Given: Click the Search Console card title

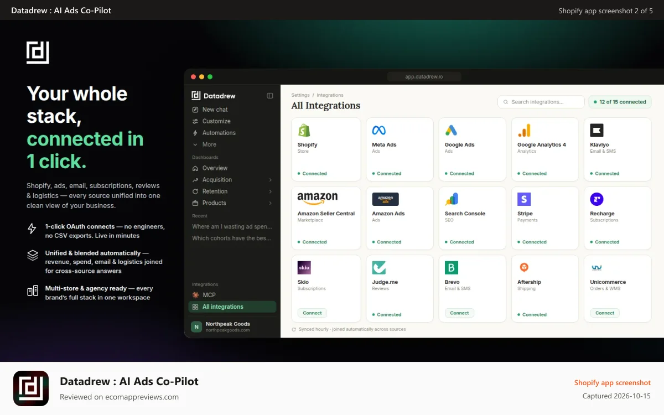Looking at the screenshot, I should pos(465,214).
